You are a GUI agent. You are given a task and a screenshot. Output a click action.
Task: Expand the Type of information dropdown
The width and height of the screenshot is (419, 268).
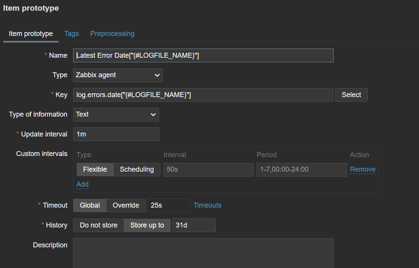(116, 115)
